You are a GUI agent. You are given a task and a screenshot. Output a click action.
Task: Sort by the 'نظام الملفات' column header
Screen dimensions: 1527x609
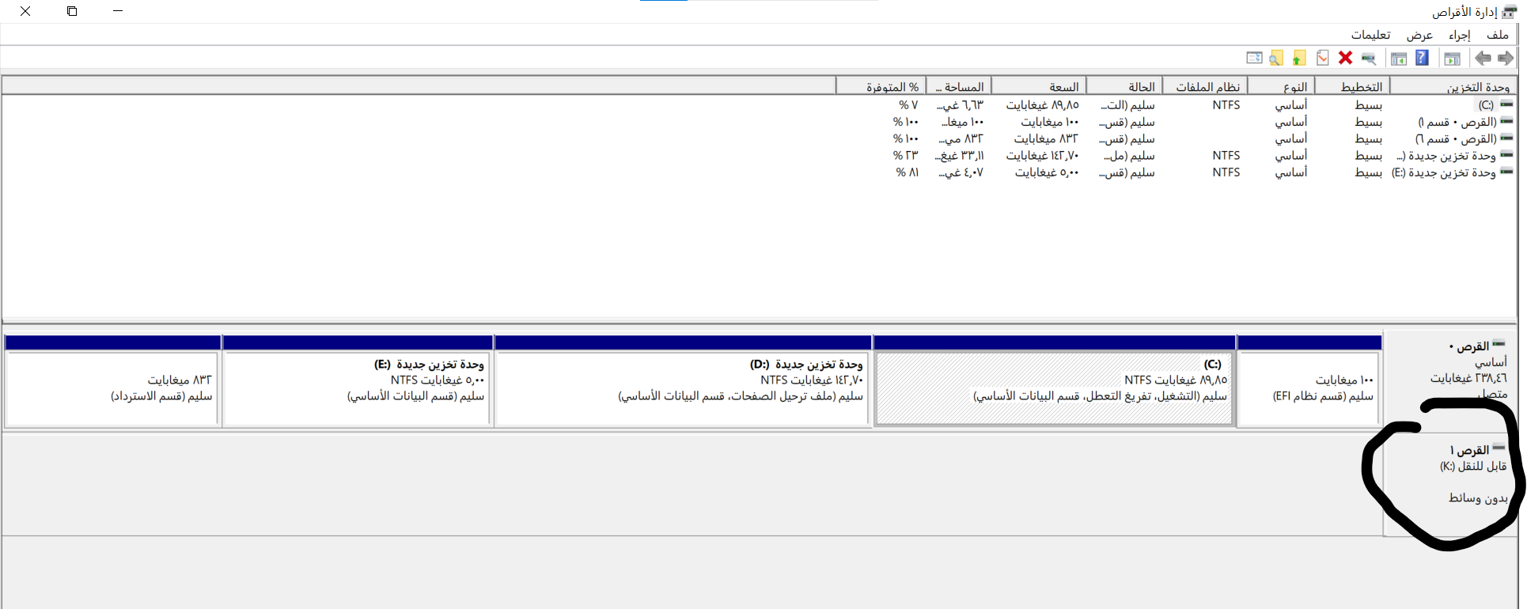1205,87
